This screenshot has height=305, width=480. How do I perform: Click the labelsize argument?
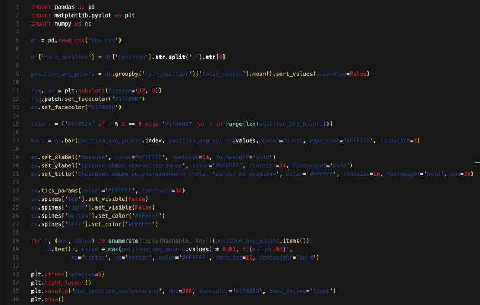tap(157, 190)
